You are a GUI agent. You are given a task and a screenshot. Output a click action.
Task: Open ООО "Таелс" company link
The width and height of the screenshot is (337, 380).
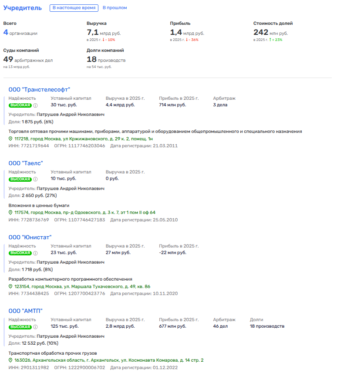click(x=26, y=163)
